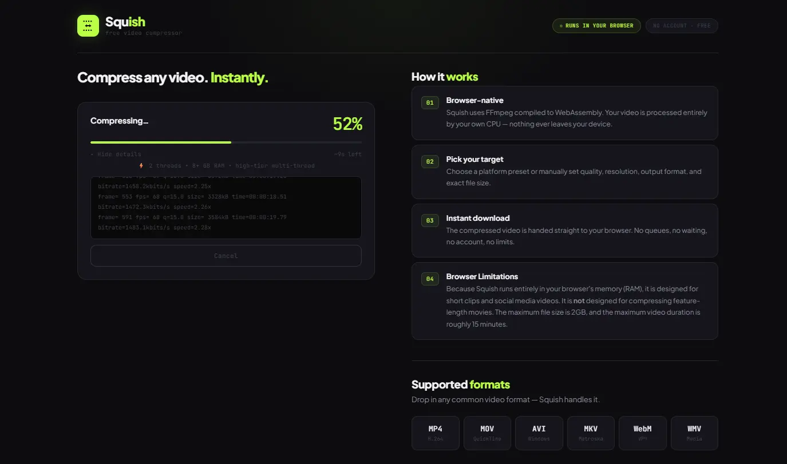
Task: Cancel the video compression
Action: [x=226, y=256]
